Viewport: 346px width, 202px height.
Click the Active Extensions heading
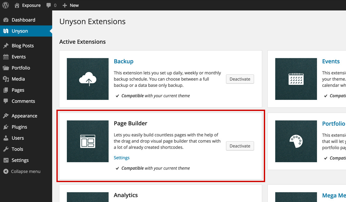(83, 42)
